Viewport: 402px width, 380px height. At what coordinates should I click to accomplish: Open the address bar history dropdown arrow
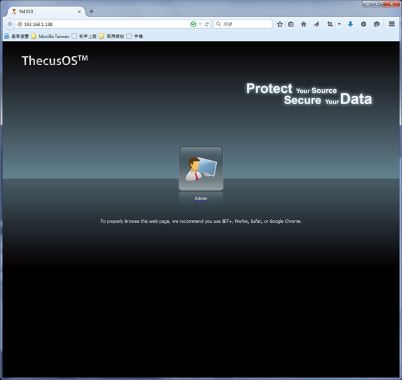[200, 24]
